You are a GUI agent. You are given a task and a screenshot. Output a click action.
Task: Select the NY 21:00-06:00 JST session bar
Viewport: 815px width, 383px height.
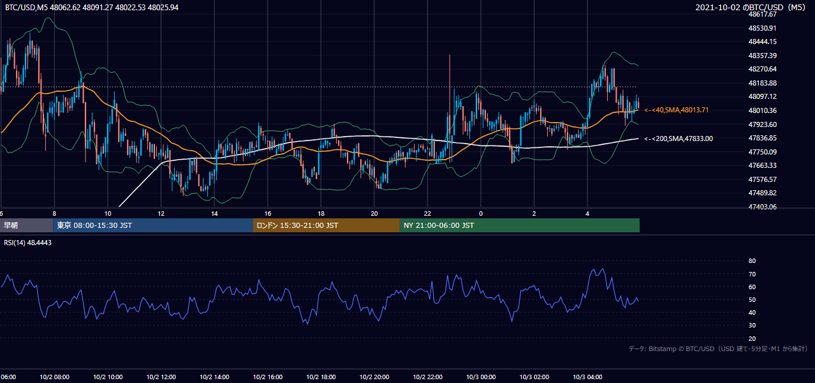pyautogui.click(x=520, y=225)
